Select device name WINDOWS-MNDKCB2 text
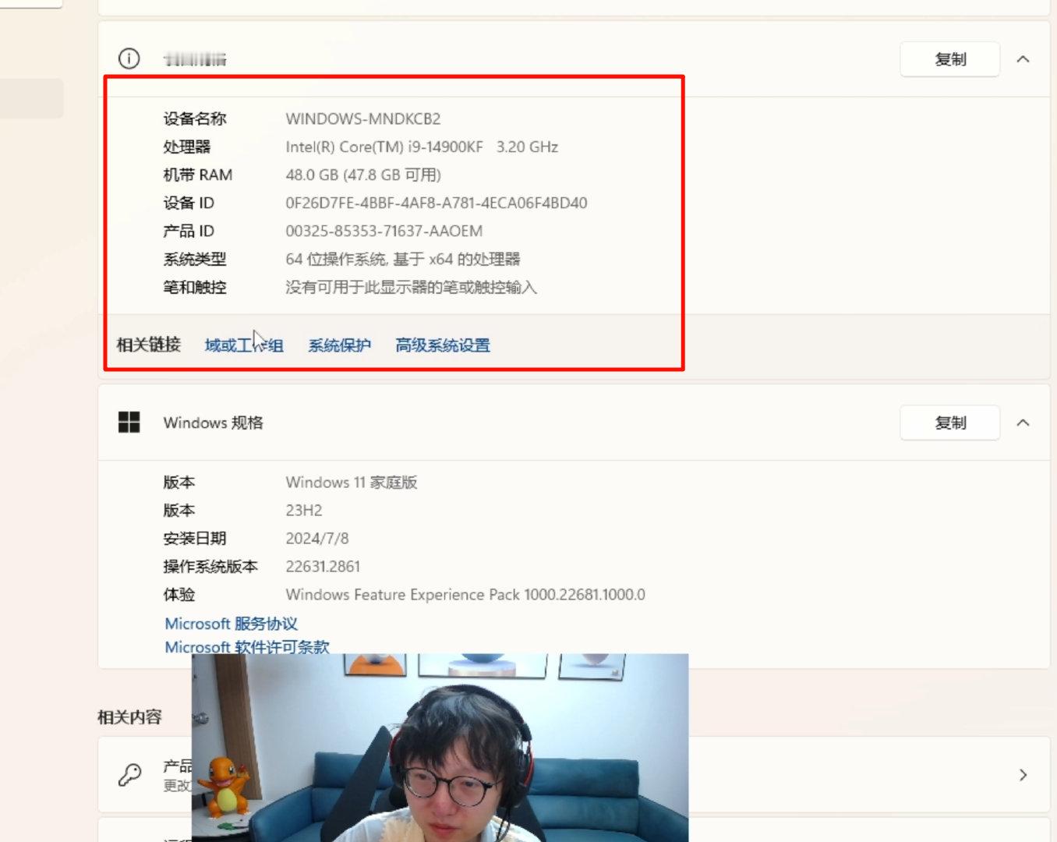This screenshot has width=1057, height=842. (x=363, y=119)
